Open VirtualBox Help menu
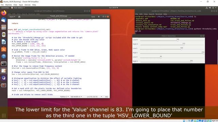The height and width of the screenshot is (122, 218). (x=34, y=5)
